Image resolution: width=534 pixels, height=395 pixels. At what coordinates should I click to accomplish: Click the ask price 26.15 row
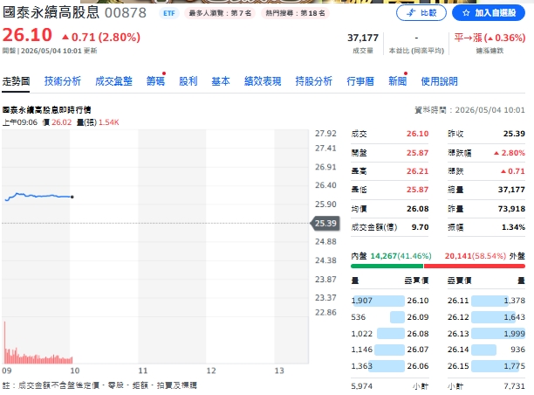tap(486, 366)
